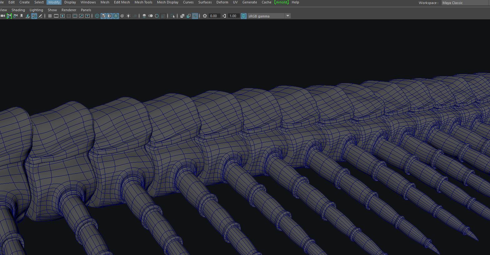Screen dimensions: 490x255
Task: Open the Select menu
Action: point(39,2)
